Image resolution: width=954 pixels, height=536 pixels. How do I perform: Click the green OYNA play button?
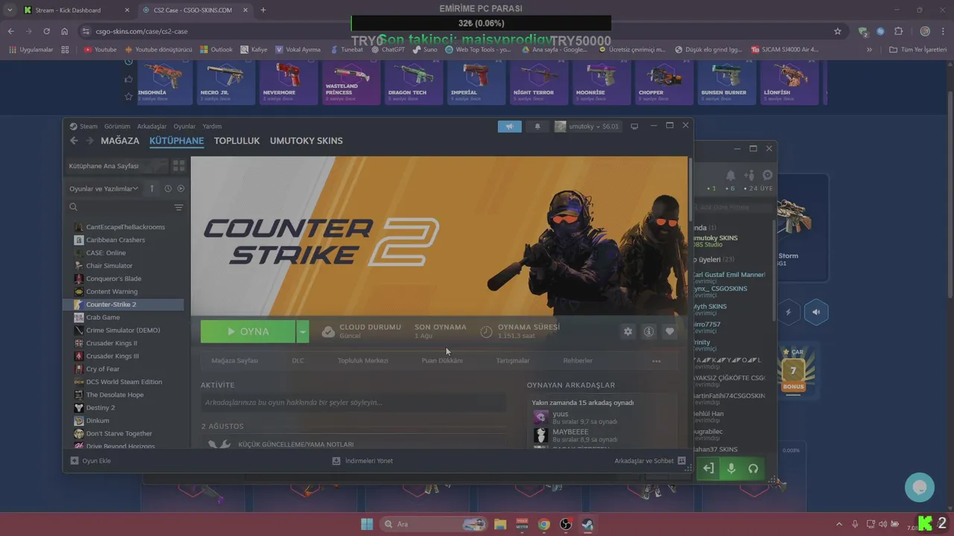(248, 331)
